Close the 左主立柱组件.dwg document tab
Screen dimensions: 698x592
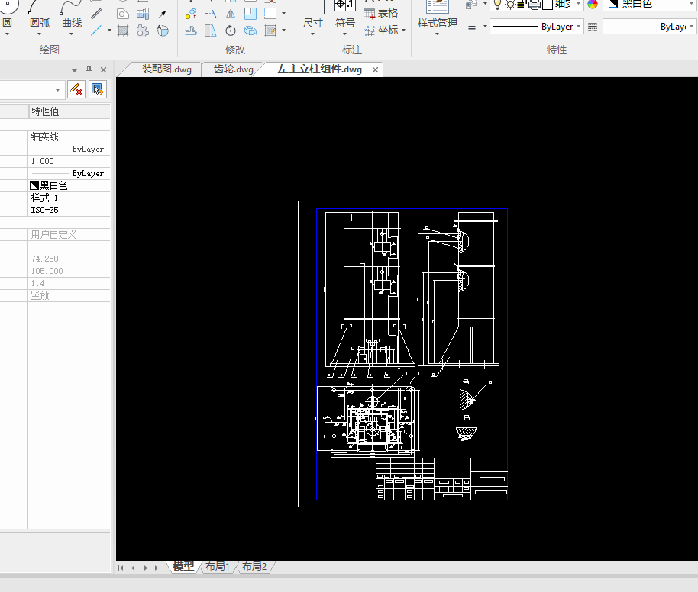(375, 69)
